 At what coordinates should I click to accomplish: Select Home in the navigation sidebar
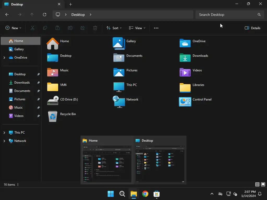coord(21,41)
